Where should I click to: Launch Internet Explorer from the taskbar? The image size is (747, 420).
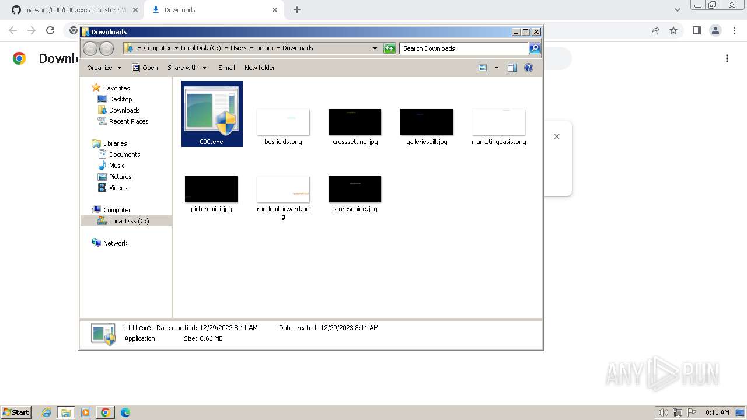(x=47, y=412)
